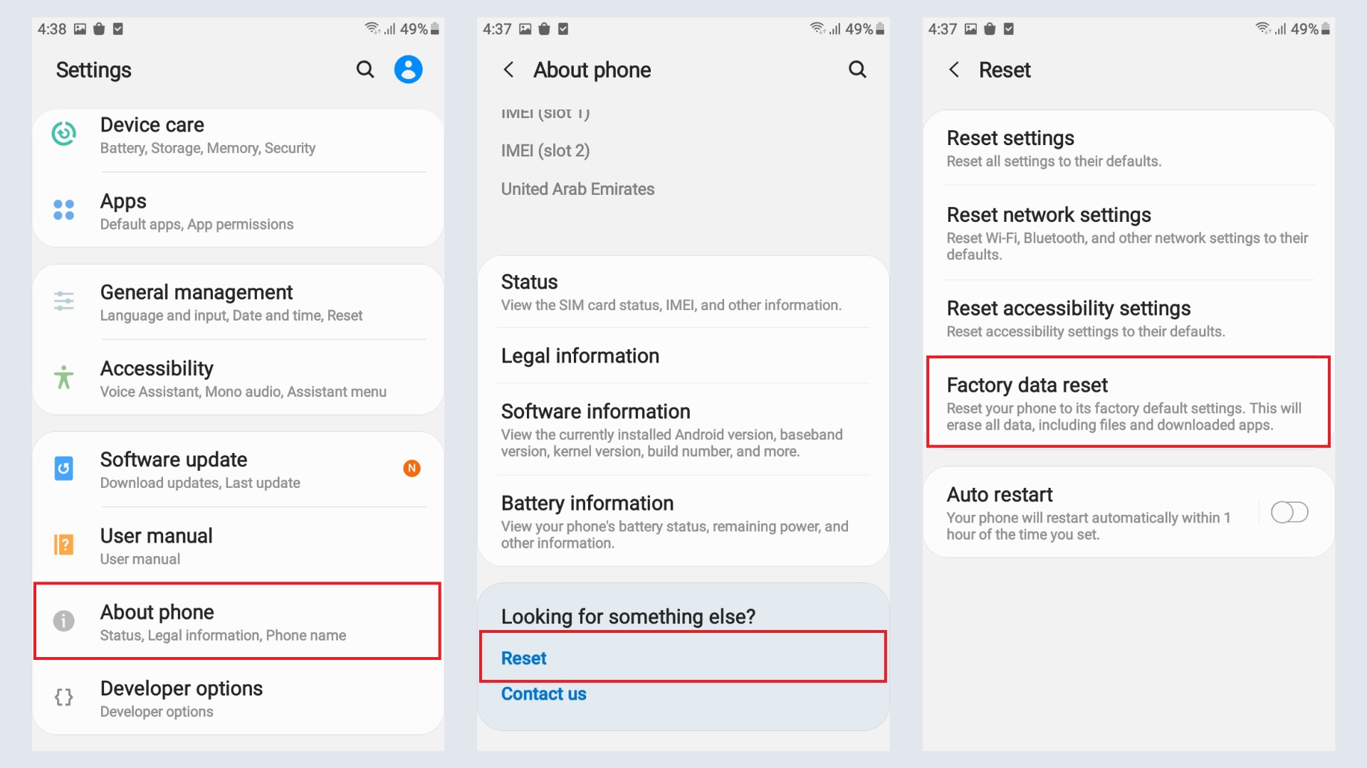Open General management settings
This screenshot has width=1367, height=768.
(x=239, y=303)
